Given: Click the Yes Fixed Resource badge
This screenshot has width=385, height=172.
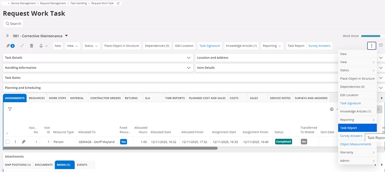Looking at the screenshot, I should pos(124,142).
